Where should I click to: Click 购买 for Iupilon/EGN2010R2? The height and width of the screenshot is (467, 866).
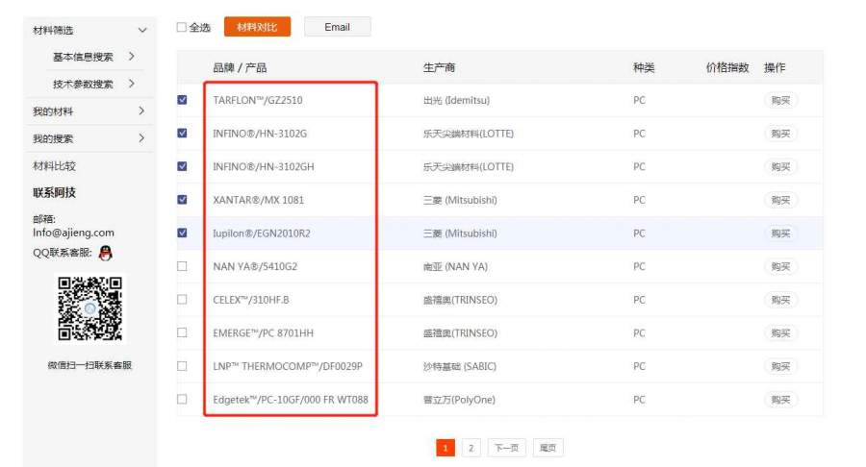[780, 233]
